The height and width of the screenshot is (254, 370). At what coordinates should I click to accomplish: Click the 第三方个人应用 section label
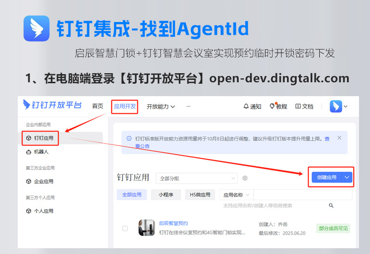40,198
